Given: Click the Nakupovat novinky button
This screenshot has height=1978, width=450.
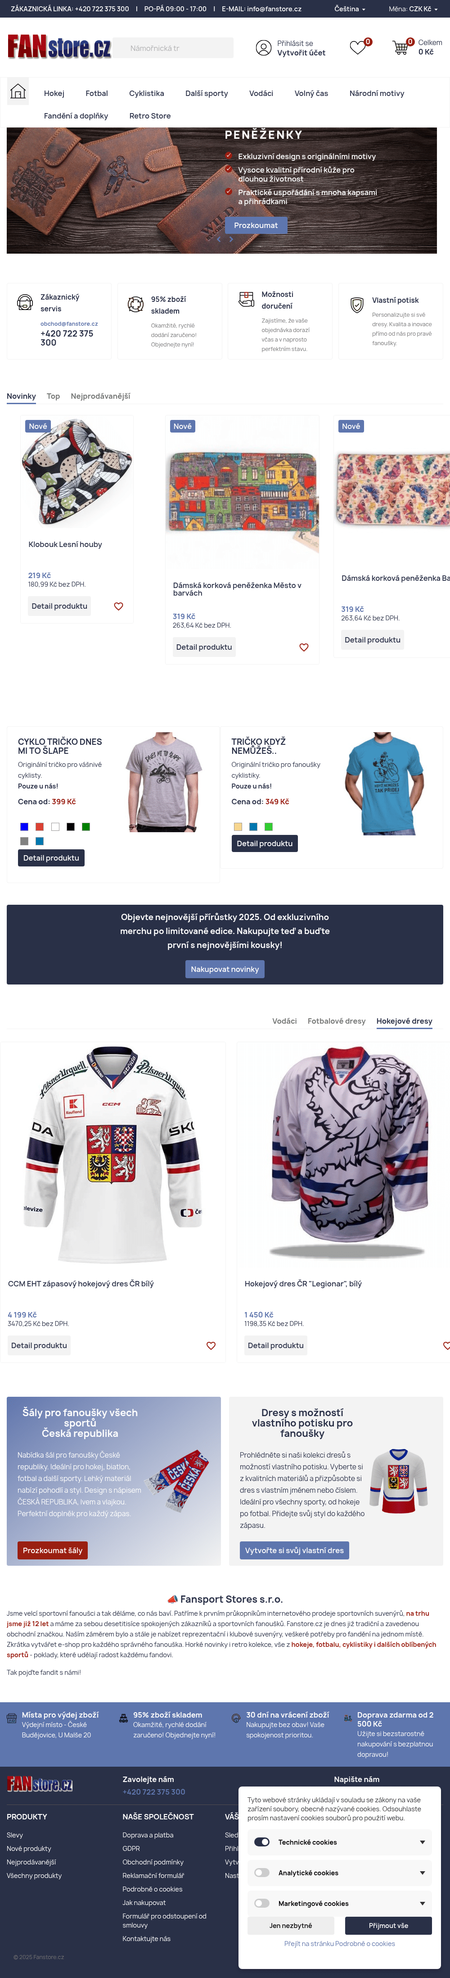Looking at the screenshot, I should tap(225, 969).
